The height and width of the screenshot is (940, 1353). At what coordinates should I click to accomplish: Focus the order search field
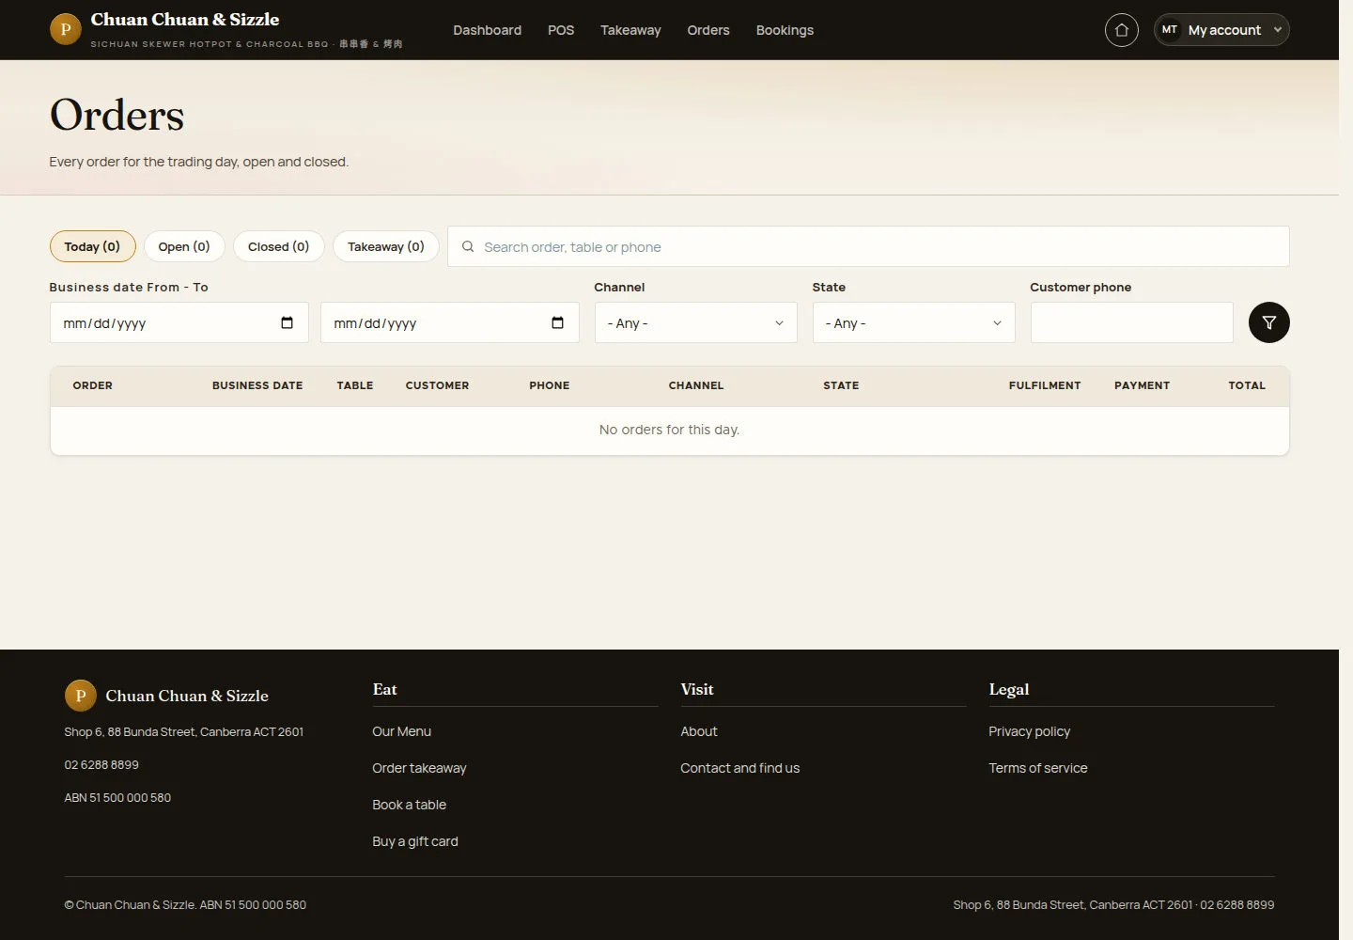[x=868, y=246]
